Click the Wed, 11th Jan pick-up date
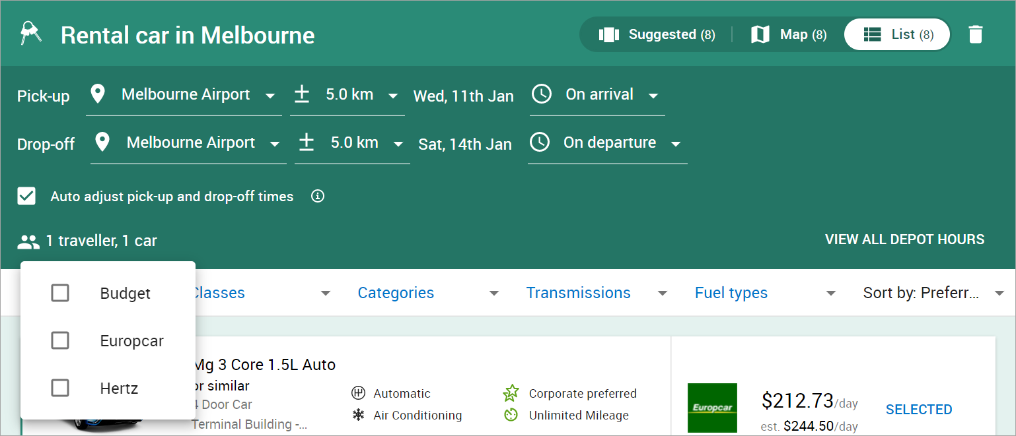Screen dimensions: 1016x436 464,96
